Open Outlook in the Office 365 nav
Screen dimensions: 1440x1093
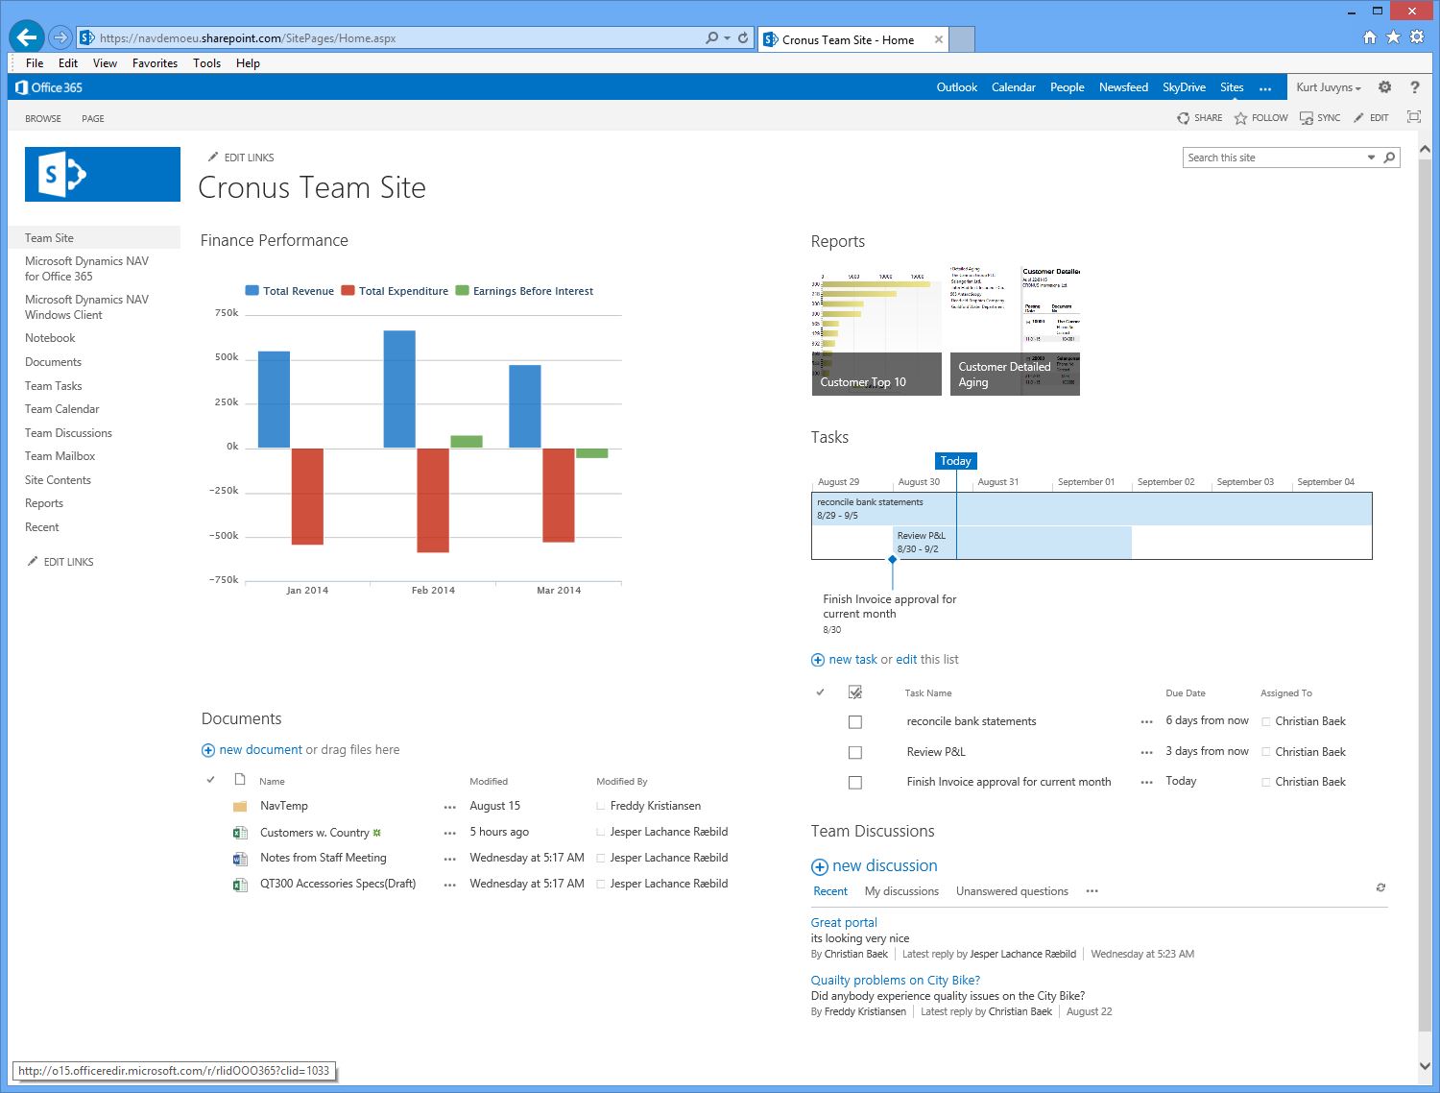click(957, 87)
